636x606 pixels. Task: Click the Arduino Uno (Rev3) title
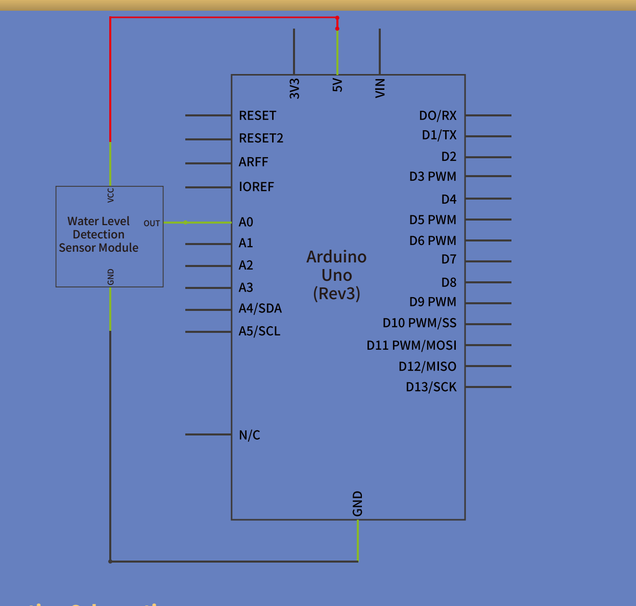click(x=337, y=275)
